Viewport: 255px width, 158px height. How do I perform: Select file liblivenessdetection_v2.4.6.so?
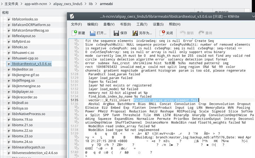pyautogui.click(x=35, y=153)
